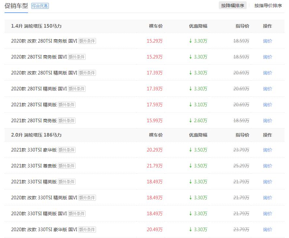Click 询价 for 2020款 280TSI 精英版 国VI

268,89
